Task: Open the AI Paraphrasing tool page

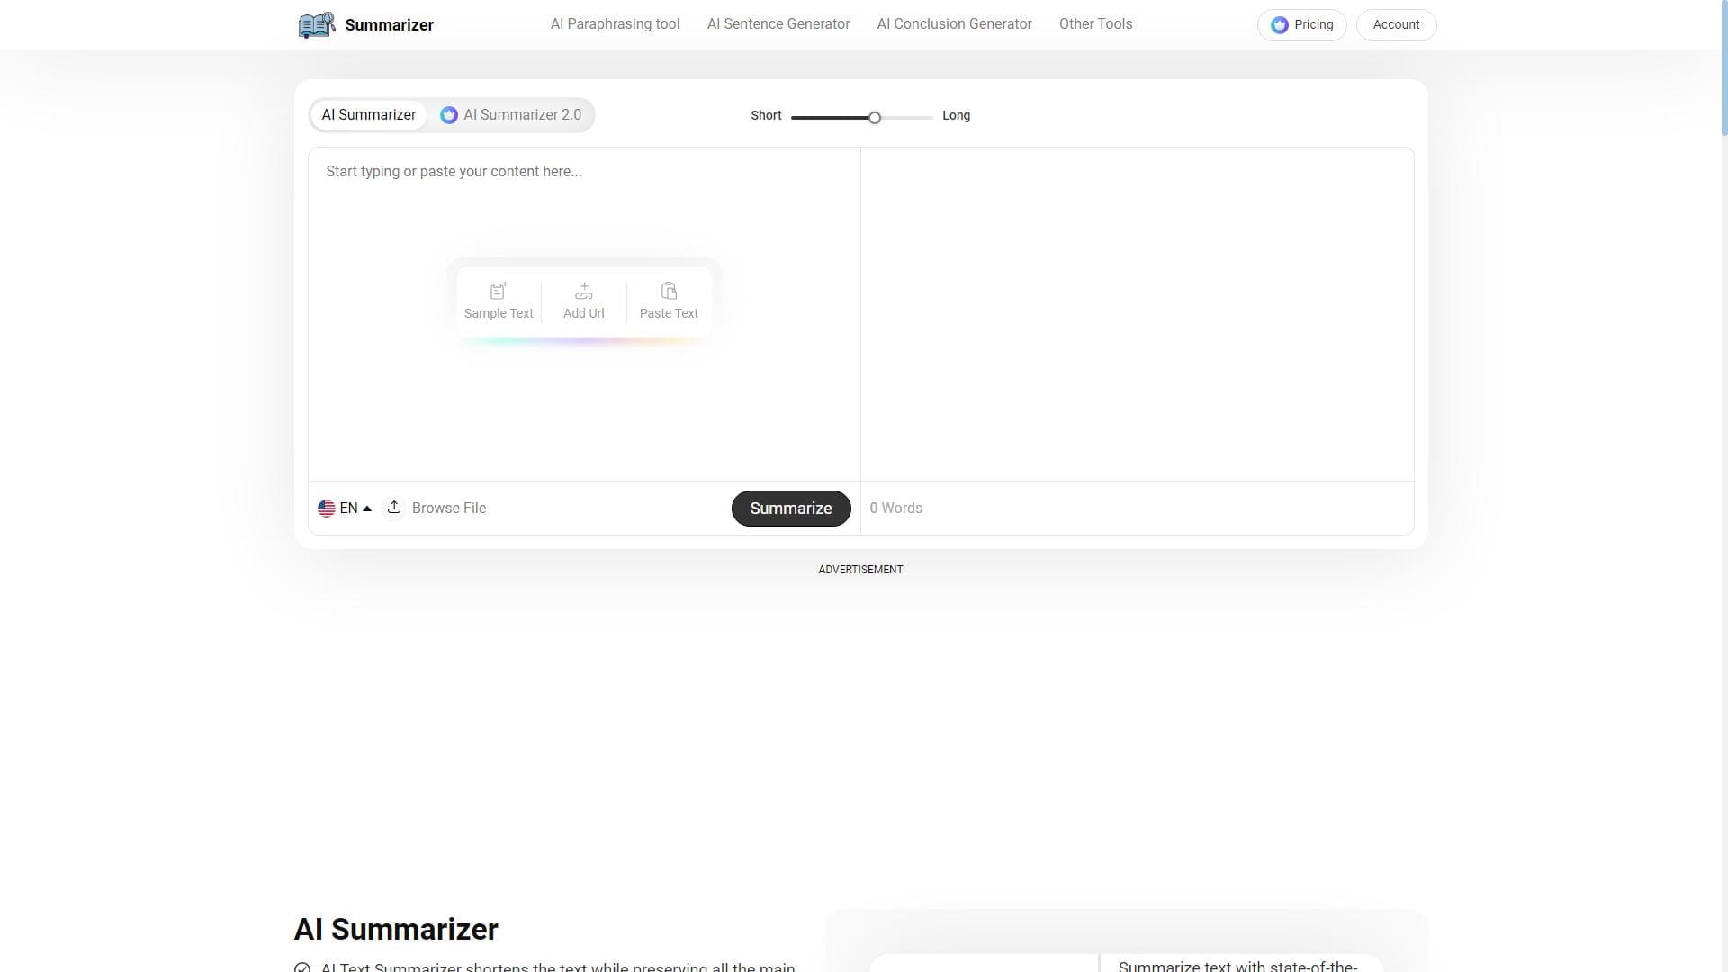Action: [x=615, y=23]
